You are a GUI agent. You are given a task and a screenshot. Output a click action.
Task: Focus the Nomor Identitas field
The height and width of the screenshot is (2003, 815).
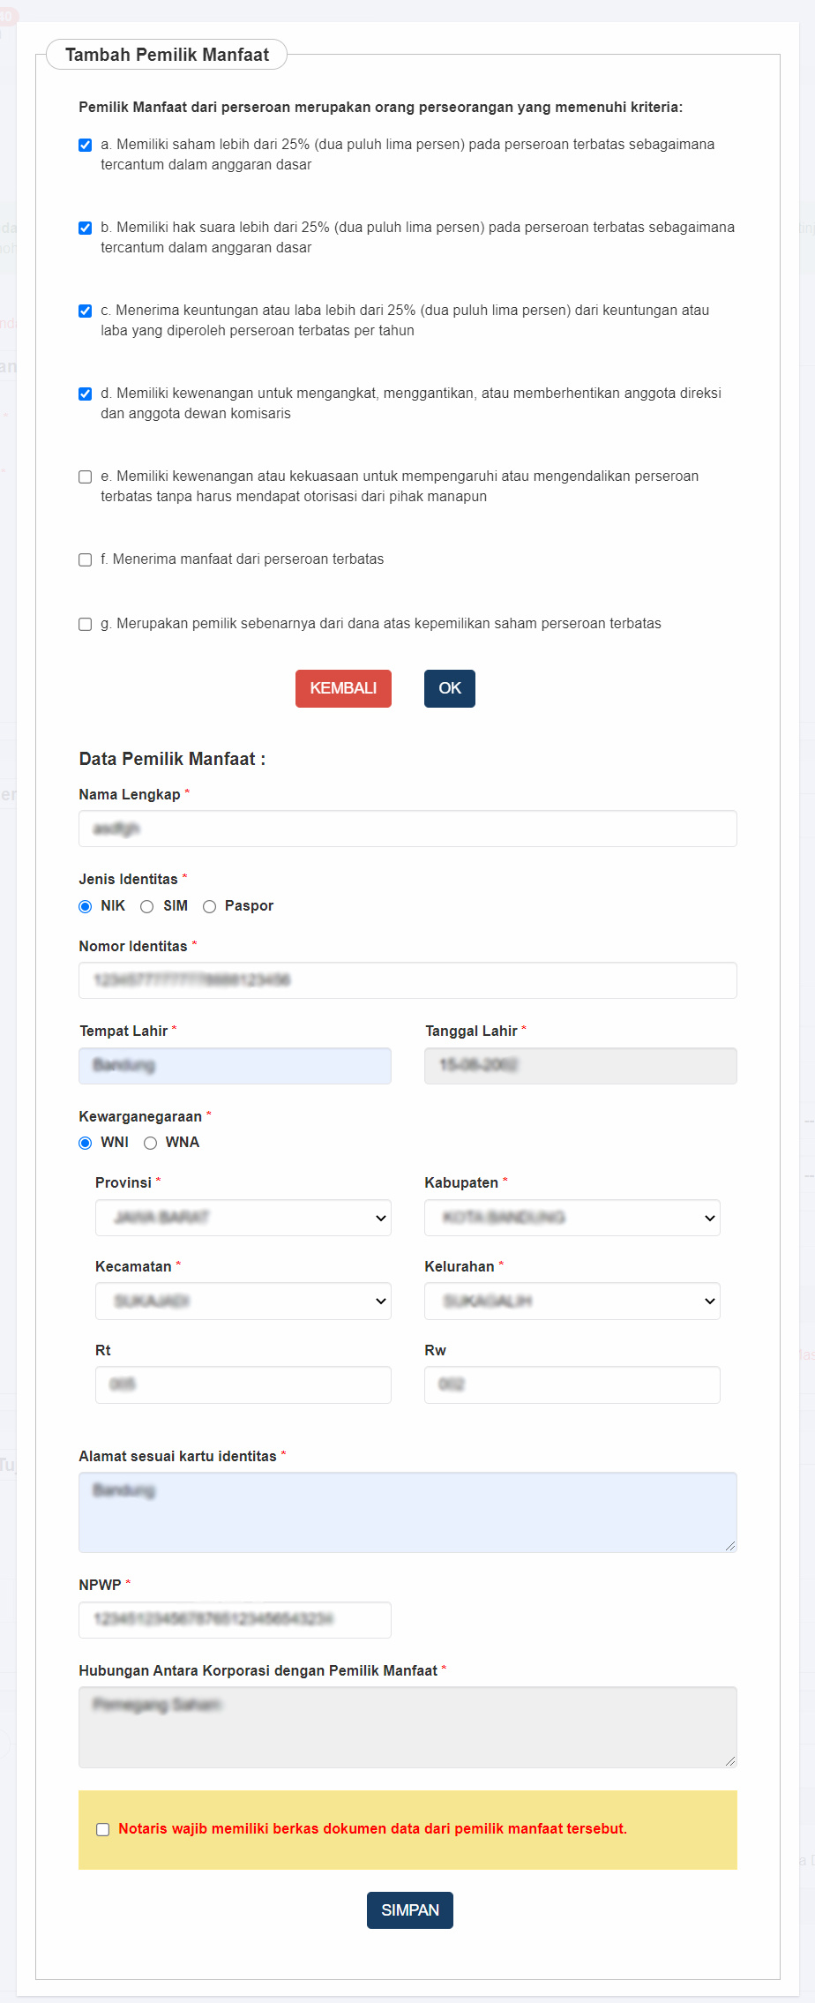(407, 980)
